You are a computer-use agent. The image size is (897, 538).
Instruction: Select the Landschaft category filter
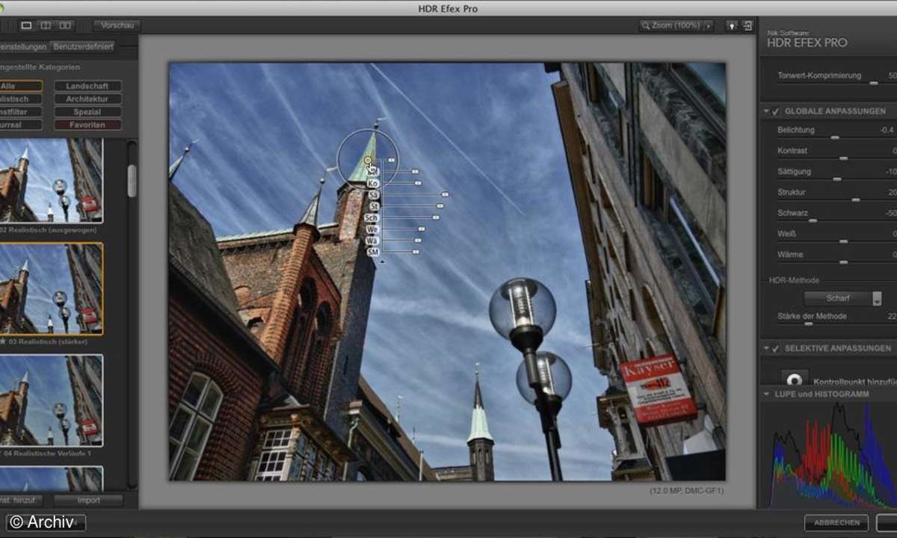click(87, 86)
